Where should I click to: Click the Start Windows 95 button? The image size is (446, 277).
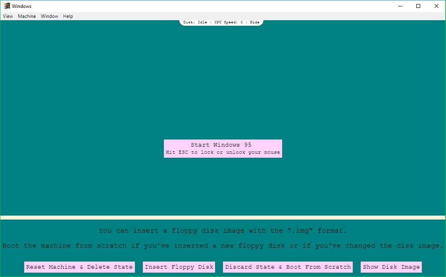click(223, 148)
